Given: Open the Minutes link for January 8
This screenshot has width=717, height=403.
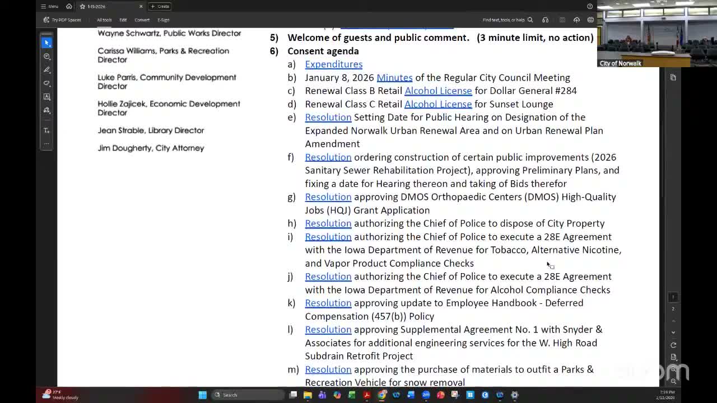Looking at the screenshot, I should (x=394, y=78).
